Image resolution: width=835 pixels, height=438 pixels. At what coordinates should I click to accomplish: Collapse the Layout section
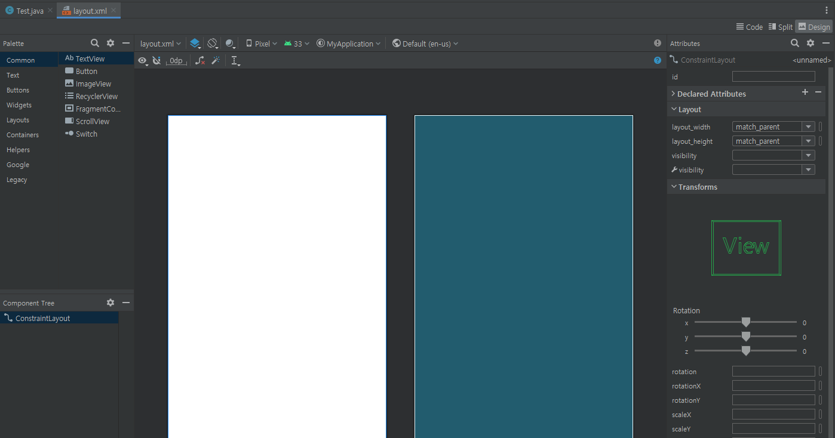pos(673,109)
